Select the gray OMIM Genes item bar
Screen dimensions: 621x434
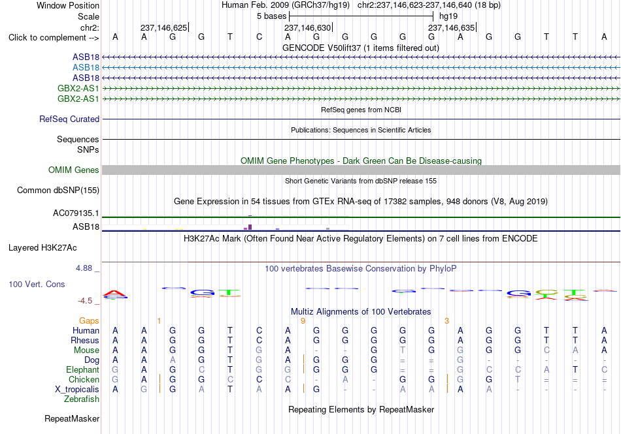pos(361,170)
